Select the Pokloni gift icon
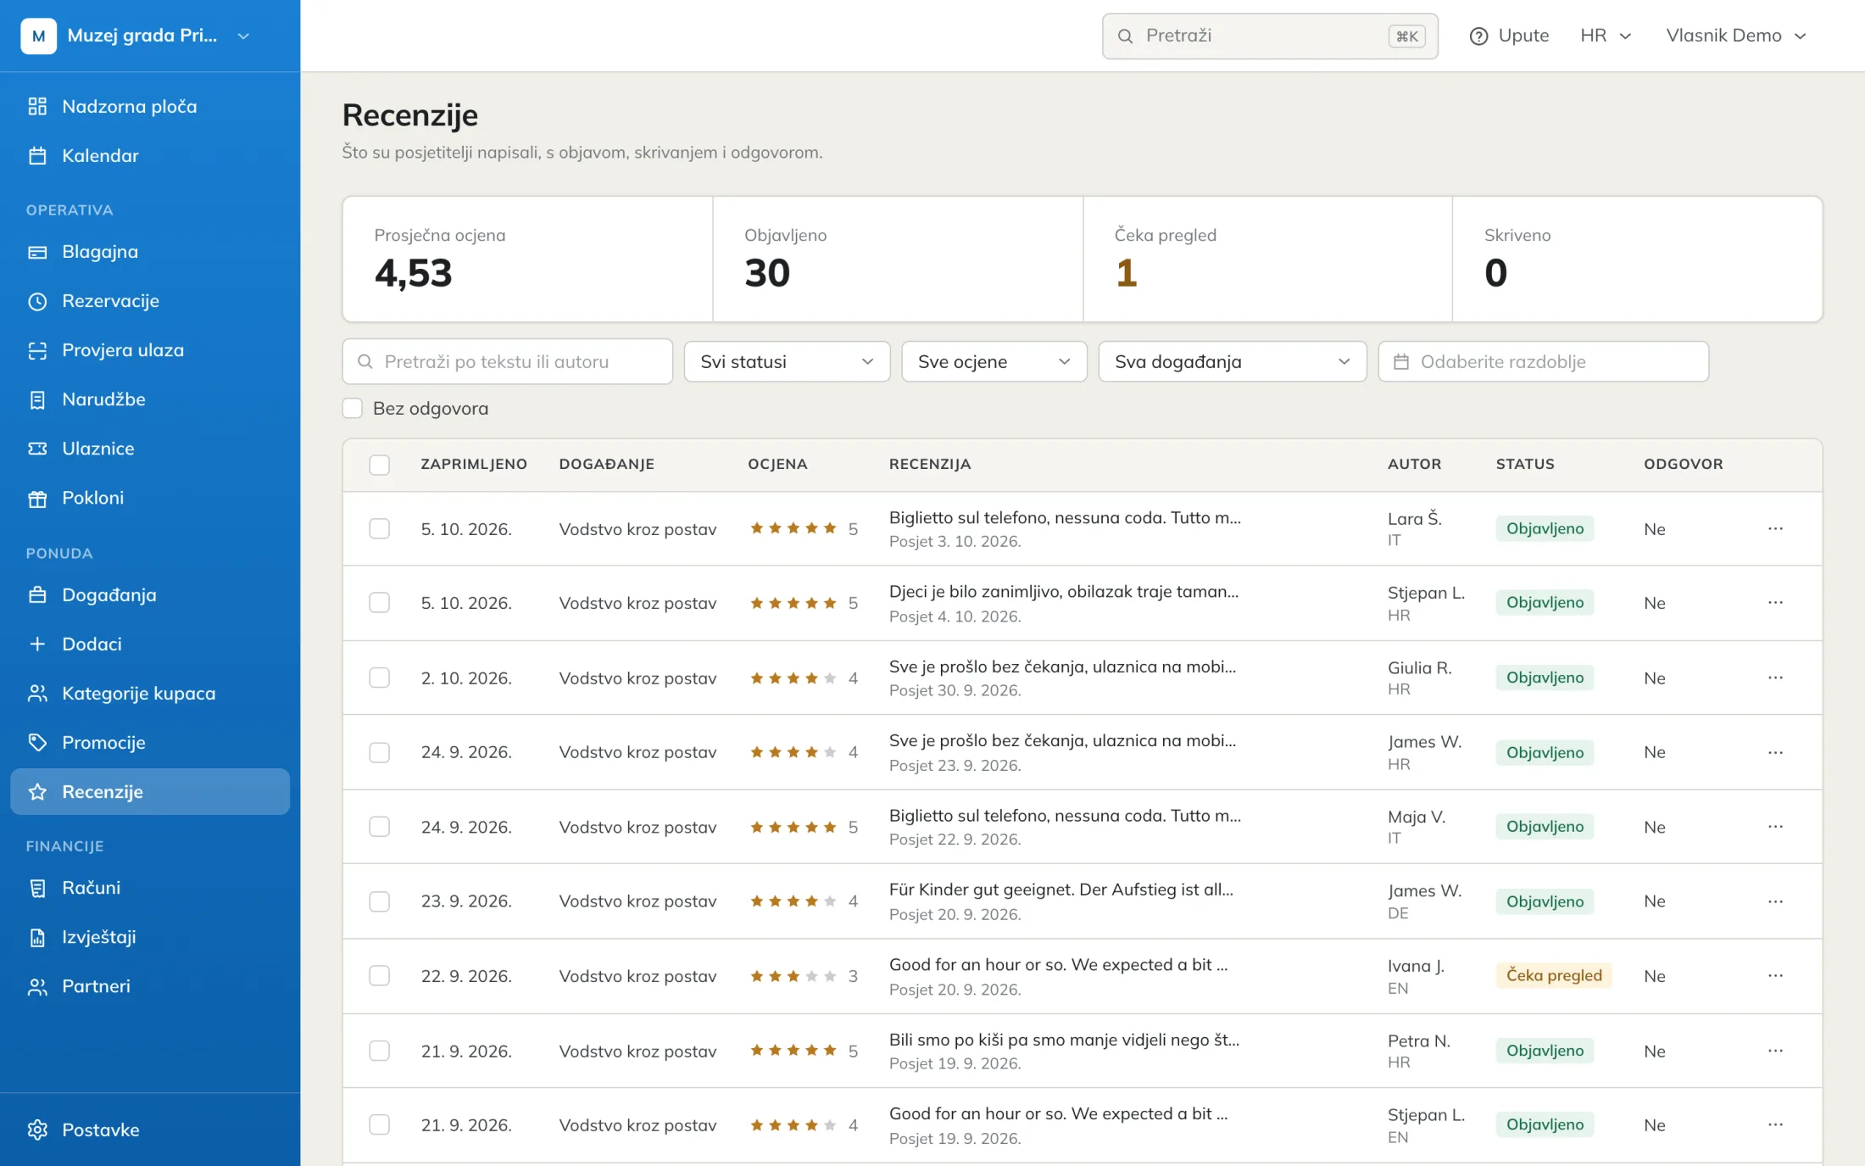 (x=37, y=498)
